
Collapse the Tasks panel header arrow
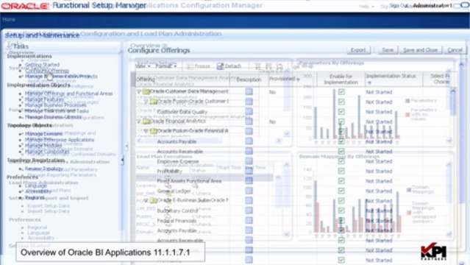[10, 46]
